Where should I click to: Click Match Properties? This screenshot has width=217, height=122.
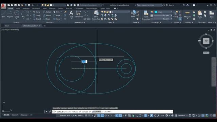coord(146,15)
